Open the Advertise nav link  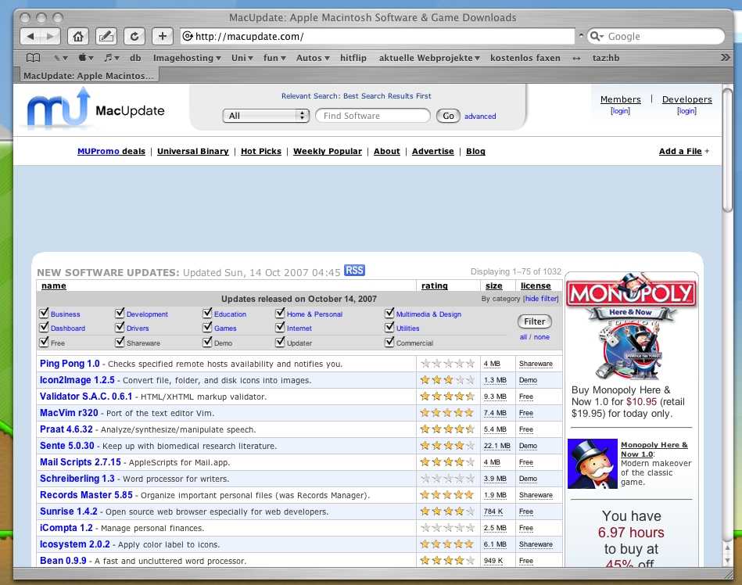pyautogui.click(x=432, y=151)
